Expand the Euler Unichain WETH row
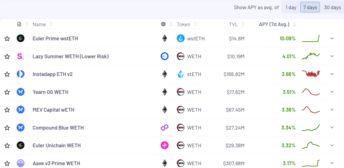This screenshot has height=168, width=344. [332, 145]
